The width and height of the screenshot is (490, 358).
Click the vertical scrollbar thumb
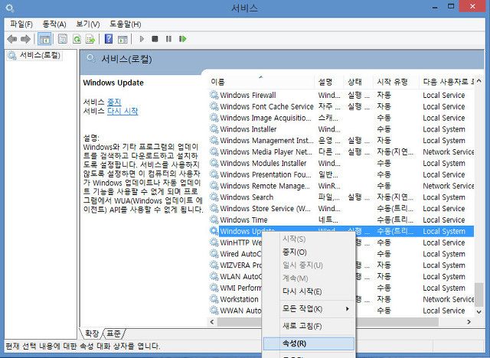tap(479, 295)
